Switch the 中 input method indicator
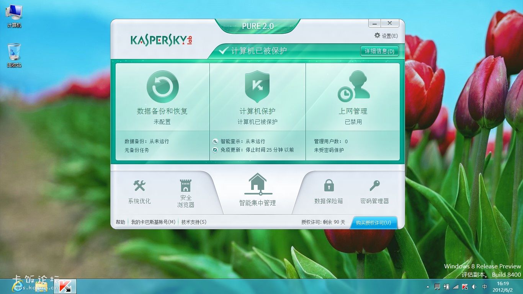523x294 pixels. coord(484,286)
